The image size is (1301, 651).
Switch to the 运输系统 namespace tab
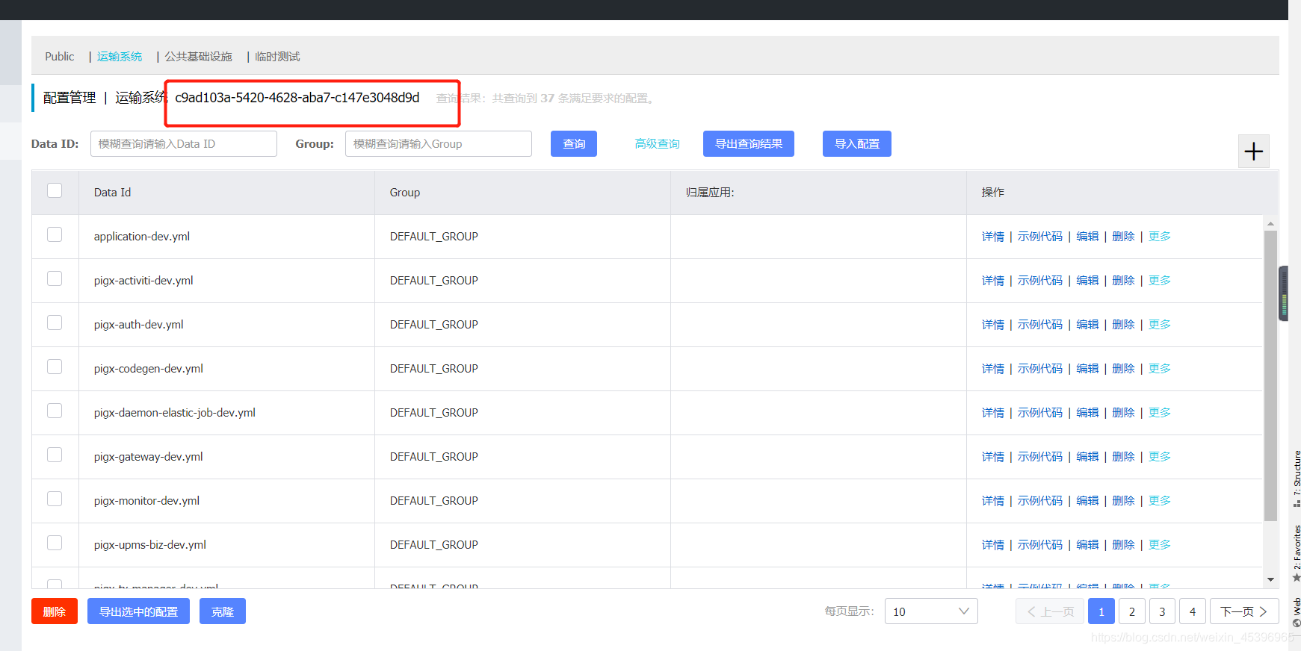click(x=120, y=57)
